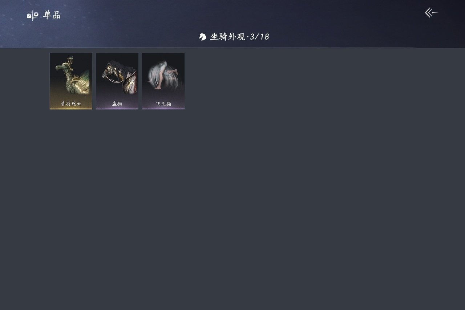
Task: Click the 坐骑外观 category heading
Action: tap(228, 37)
